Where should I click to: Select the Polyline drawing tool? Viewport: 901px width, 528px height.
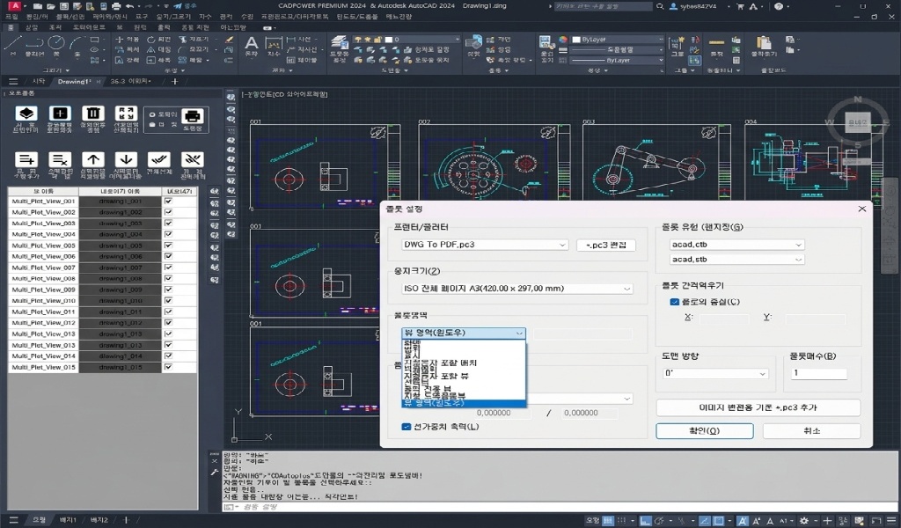(x=34, y=44)
